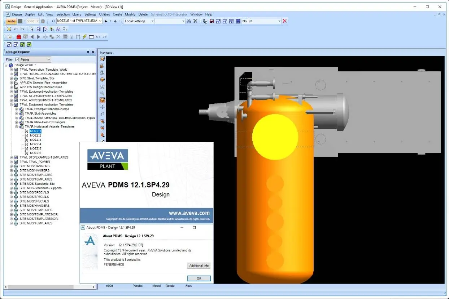Image resolution: width=449 pixels, height=299 pixels.
Task: Click the red save floppy icon
Action: (x=212, y=21)
